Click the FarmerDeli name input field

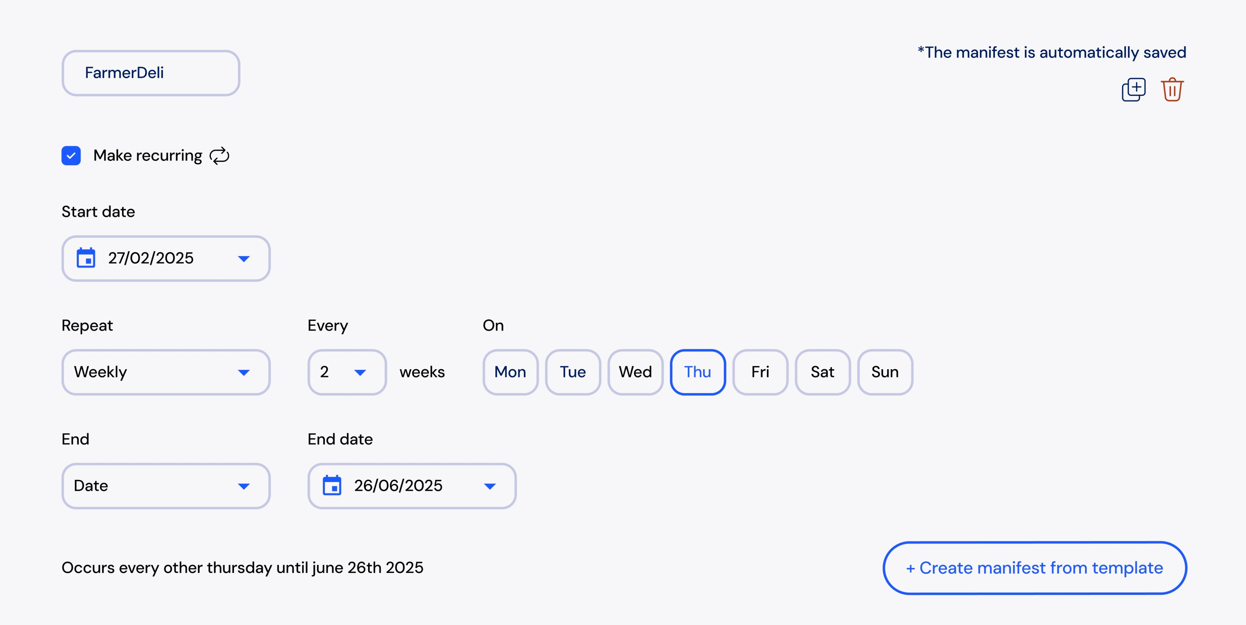[x=151, y=73]
